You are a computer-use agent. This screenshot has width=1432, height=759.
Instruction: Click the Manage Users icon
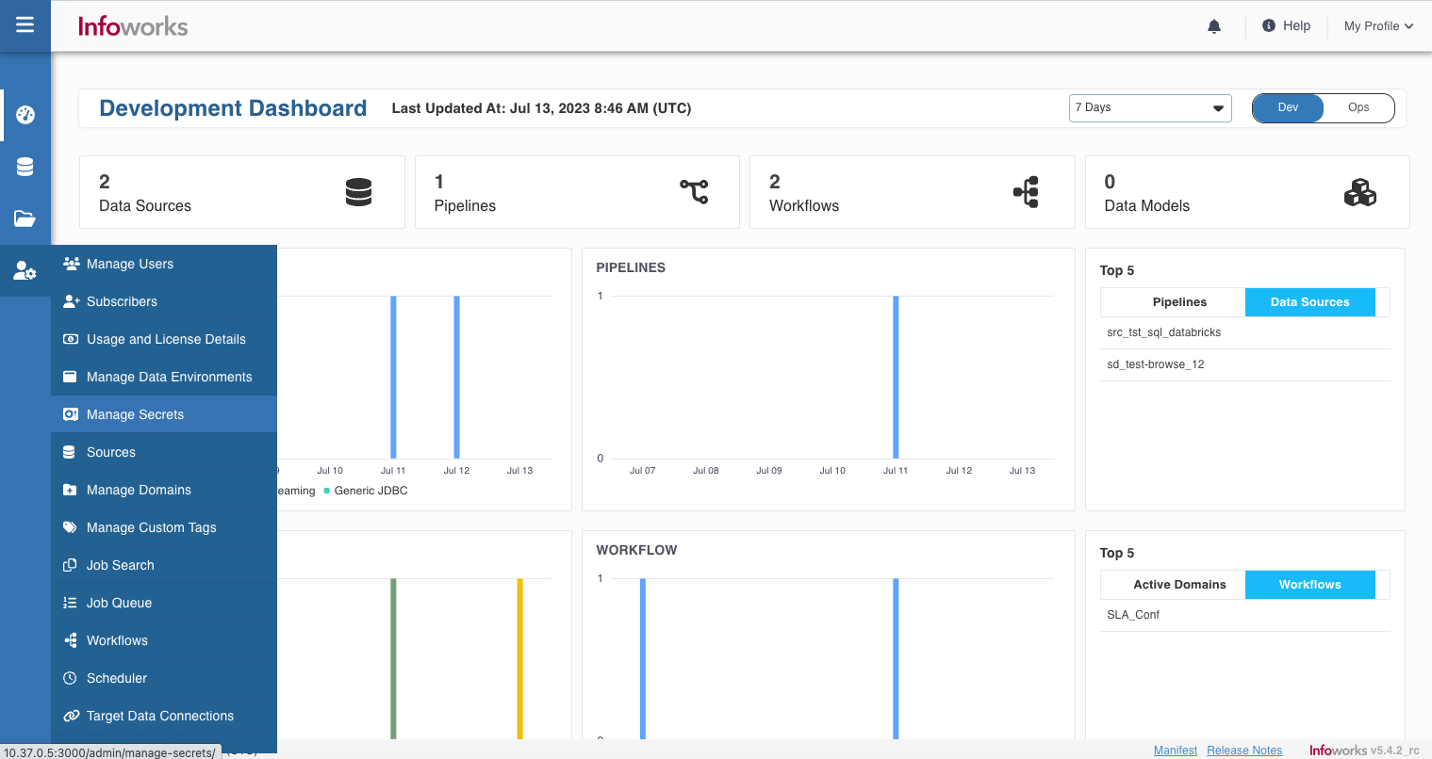pos(71,264)
